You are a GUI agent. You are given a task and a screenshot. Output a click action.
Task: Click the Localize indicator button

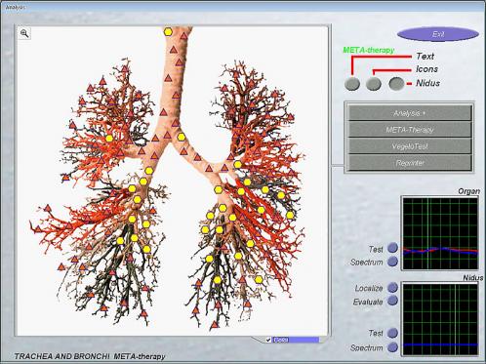tap(392, 287)
